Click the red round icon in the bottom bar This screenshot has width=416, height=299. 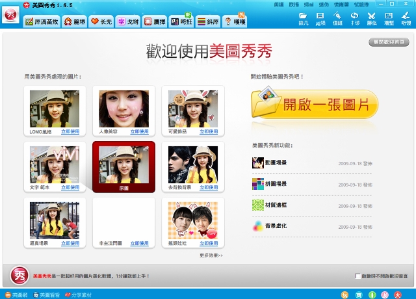coord(398,294)
